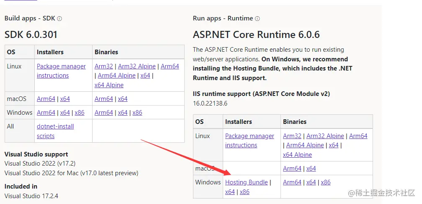Download Runtime macOS x64 binary
Image resolution: width=422 pixels, height=204 pixels.
(x=311, y=169)
